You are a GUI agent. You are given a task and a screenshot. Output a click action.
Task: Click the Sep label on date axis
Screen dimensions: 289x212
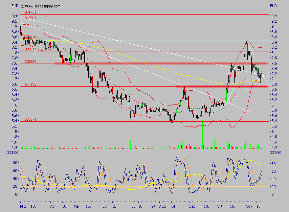click(x=193, y=205)
